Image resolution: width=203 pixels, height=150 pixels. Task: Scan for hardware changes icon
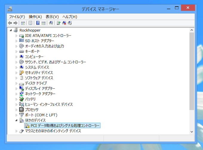(51, 23)
